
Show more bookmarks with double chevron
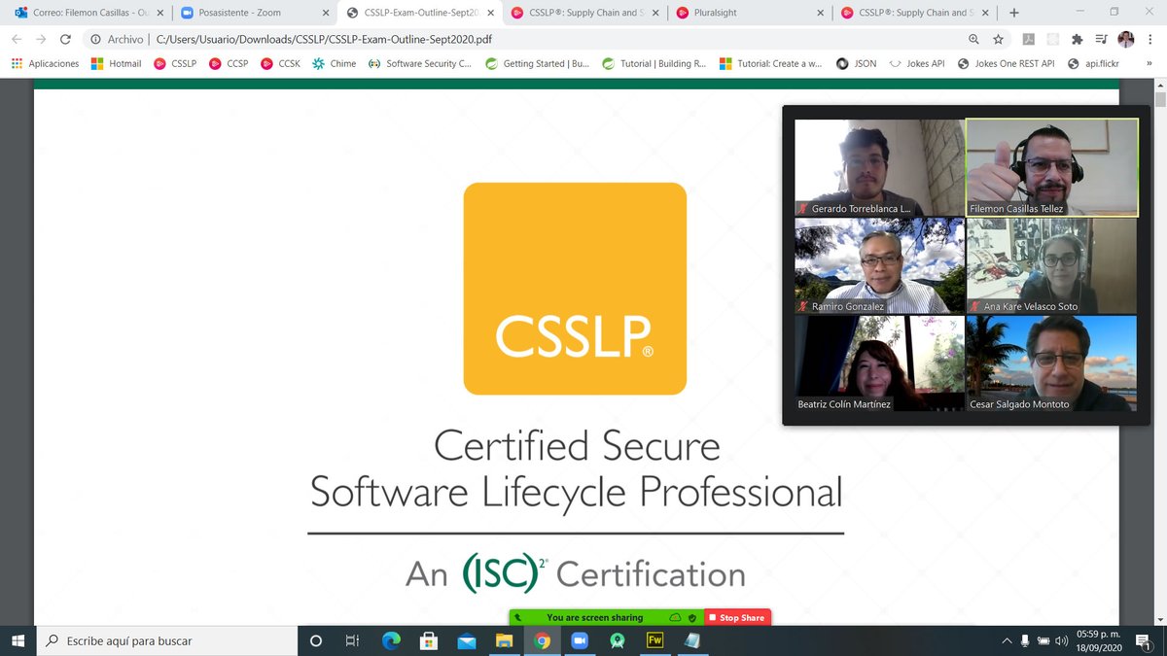click(1148, 63)
